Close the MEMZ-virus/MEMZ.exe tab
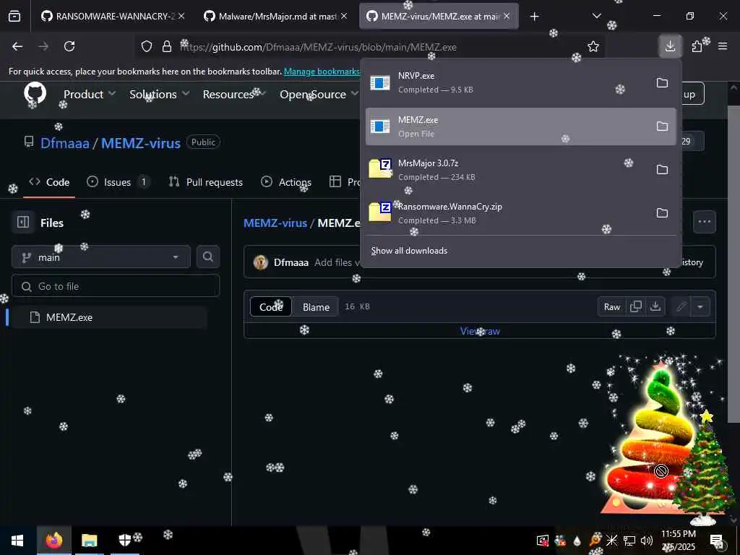 coord(507,16)
